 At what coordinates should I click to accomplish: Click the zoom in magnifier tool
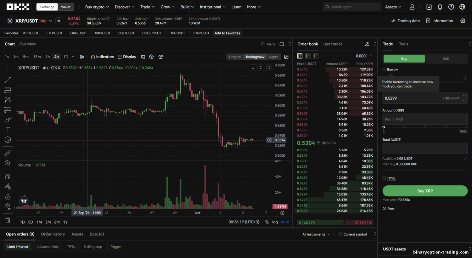8,163
